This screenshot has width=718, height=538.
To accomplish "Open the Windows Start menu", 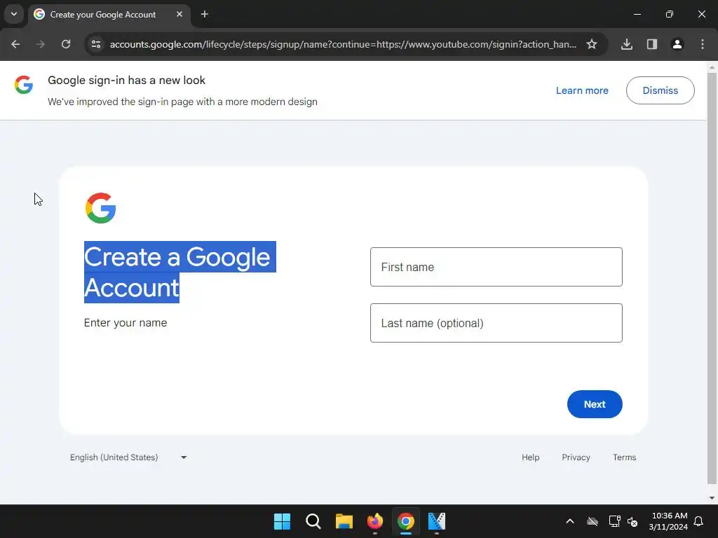I will [x=282, y=521].
